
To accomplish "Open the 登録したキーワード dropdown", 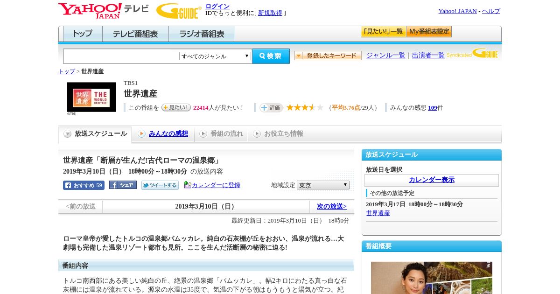I will [x=328, y=56].
